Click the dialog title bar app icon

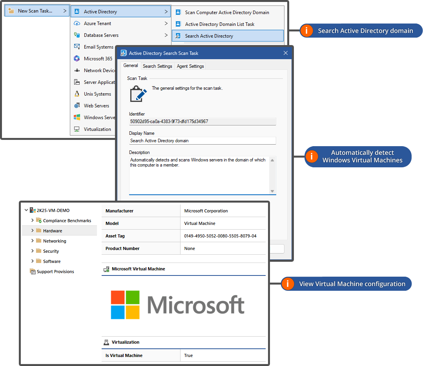[124, 53]
